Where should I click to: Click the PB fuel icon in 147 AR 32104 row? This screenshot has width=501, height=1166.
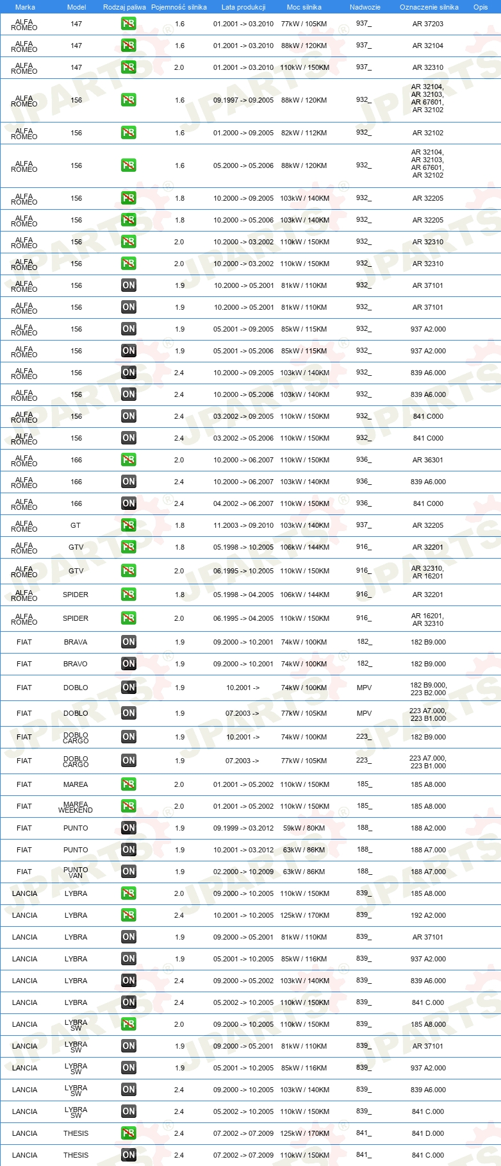coord(129,46)
